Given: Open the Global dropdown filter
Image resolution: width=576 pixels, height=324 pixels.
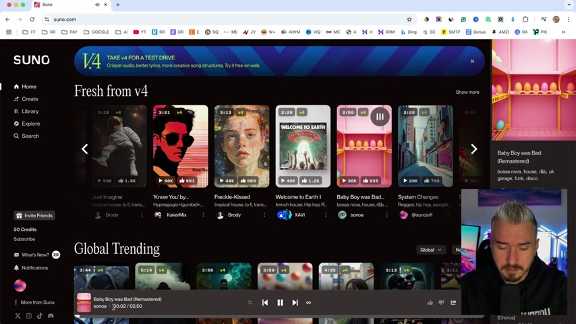Looking at the screenshot, I should [430, 250].
